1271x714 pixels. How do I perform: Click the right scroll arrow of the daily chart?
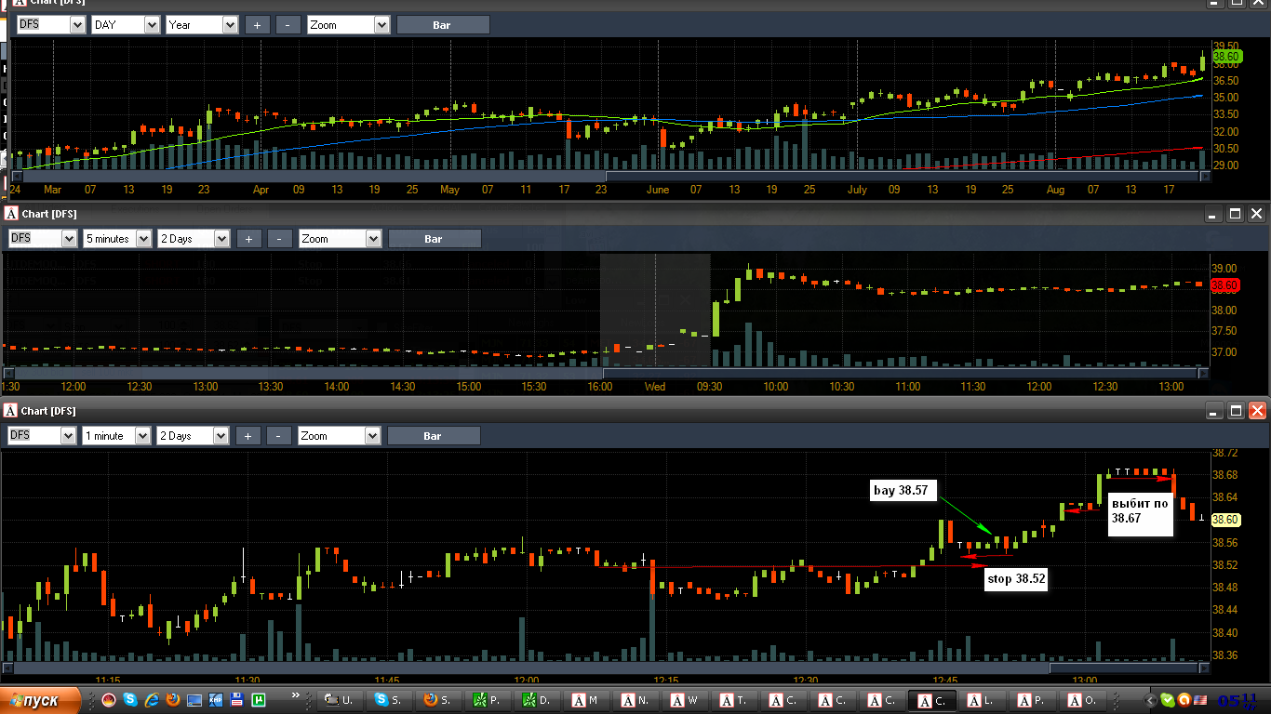(x=1206, y=177)
